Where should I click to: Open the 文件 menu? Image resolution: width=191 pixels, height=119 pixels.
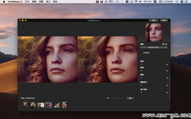coord(27,2)
